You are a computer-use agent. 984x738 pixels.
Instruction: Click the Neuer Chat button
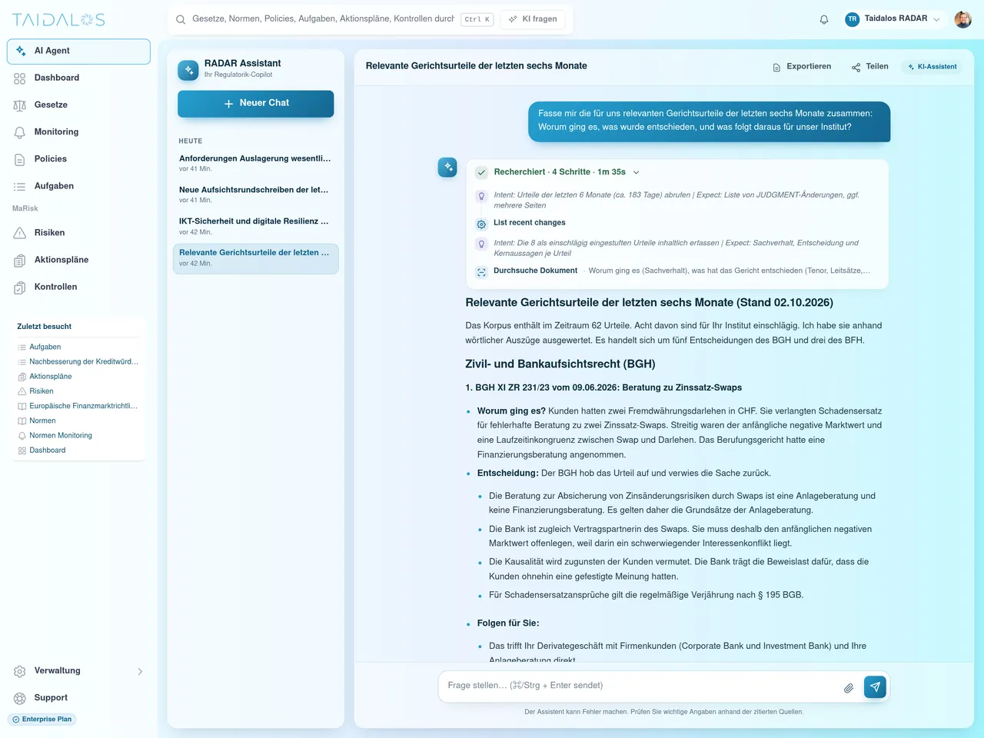click(255, 104)
